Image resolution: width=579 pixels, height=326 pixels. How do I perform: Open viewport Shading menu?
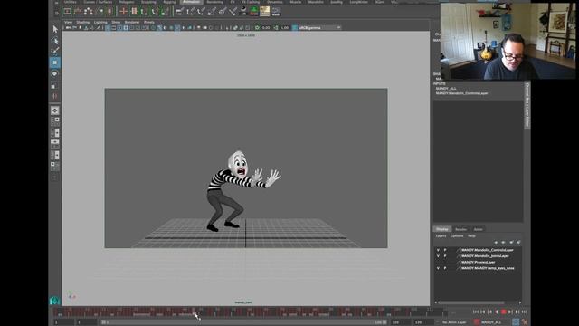82,22
